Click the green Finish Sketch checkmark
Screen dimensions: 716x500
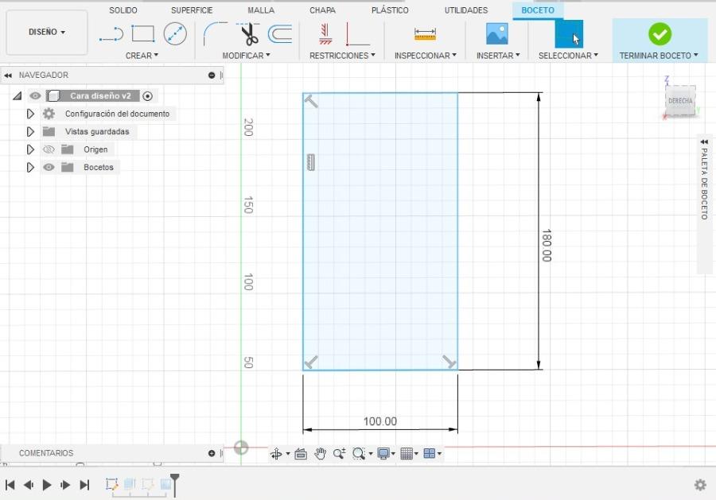tap(660, 34)
